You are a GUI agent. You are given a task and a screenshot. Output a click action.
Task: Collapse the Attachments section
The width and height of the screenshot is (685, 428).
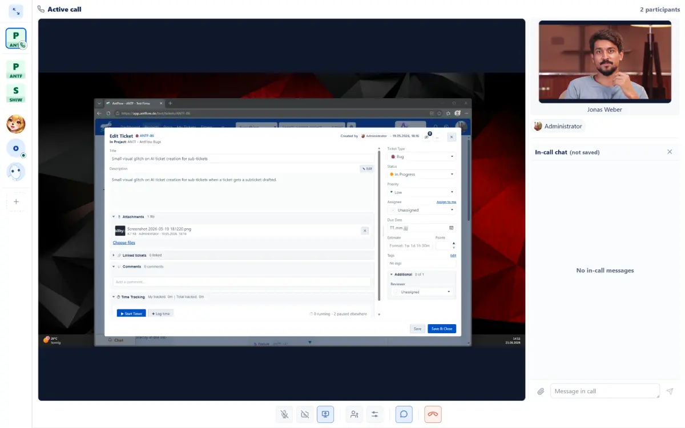point(114,217)
